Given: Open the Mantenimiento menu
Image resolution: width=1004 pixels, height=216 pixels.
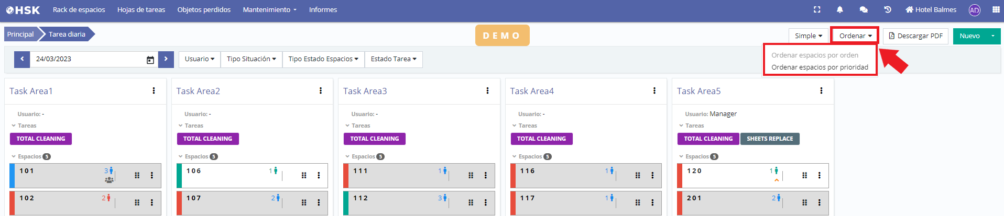Looking at the screenshot, I should pyautogui.click(x=269, y=9).
